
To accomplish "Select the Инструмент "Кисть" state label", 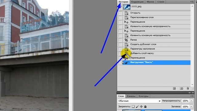I will pyautogui.click(x=142, y=62).
